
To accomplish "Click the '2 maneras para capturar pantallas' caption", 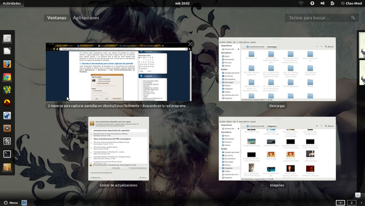I will [x=118, y=106].
